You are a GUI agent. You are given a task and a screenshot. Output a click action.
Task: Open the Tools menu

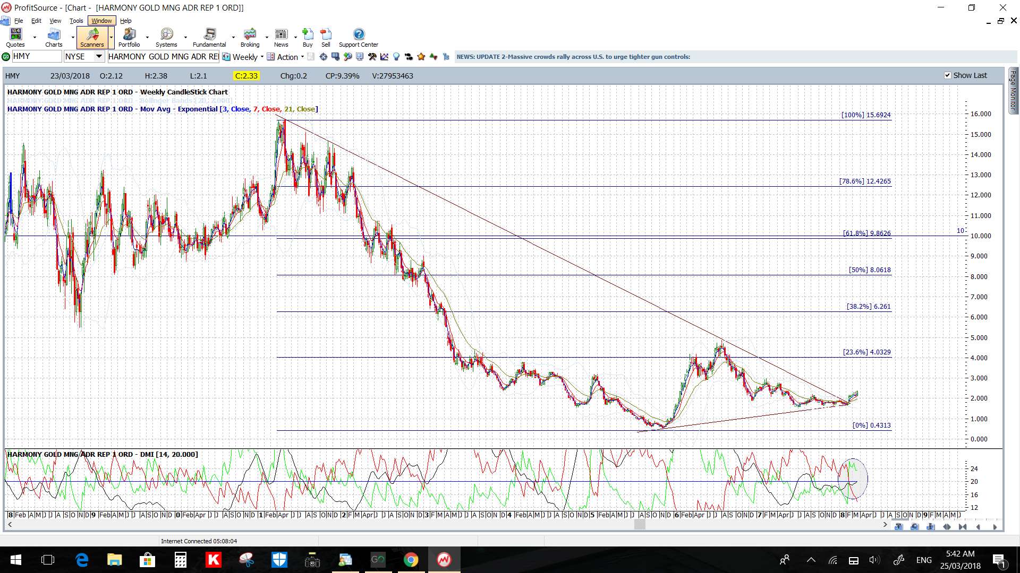coord(76,21)
